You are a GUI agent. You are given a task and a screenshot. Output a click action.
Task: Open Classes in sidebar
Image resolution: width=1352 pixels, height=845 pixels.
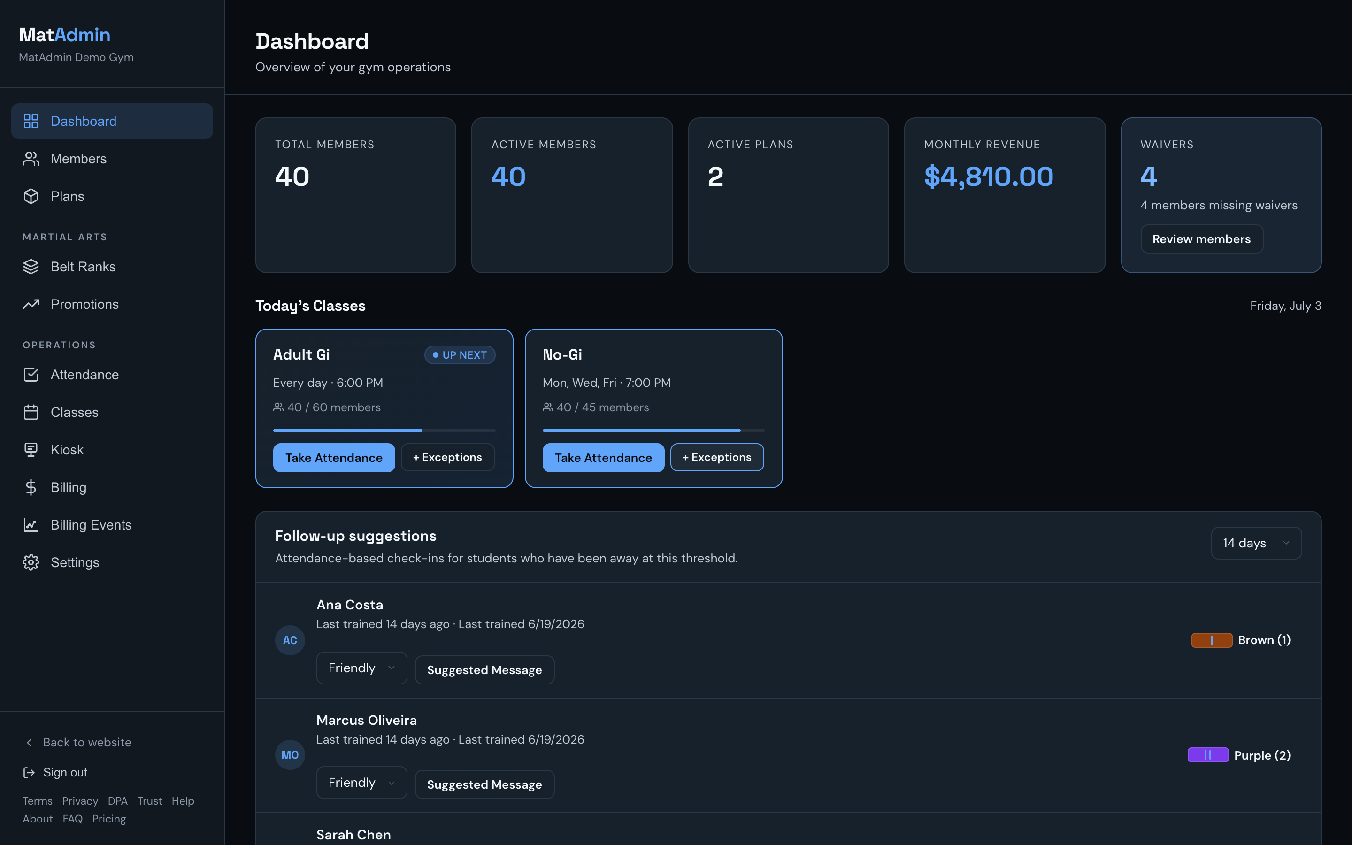(112, 412)
